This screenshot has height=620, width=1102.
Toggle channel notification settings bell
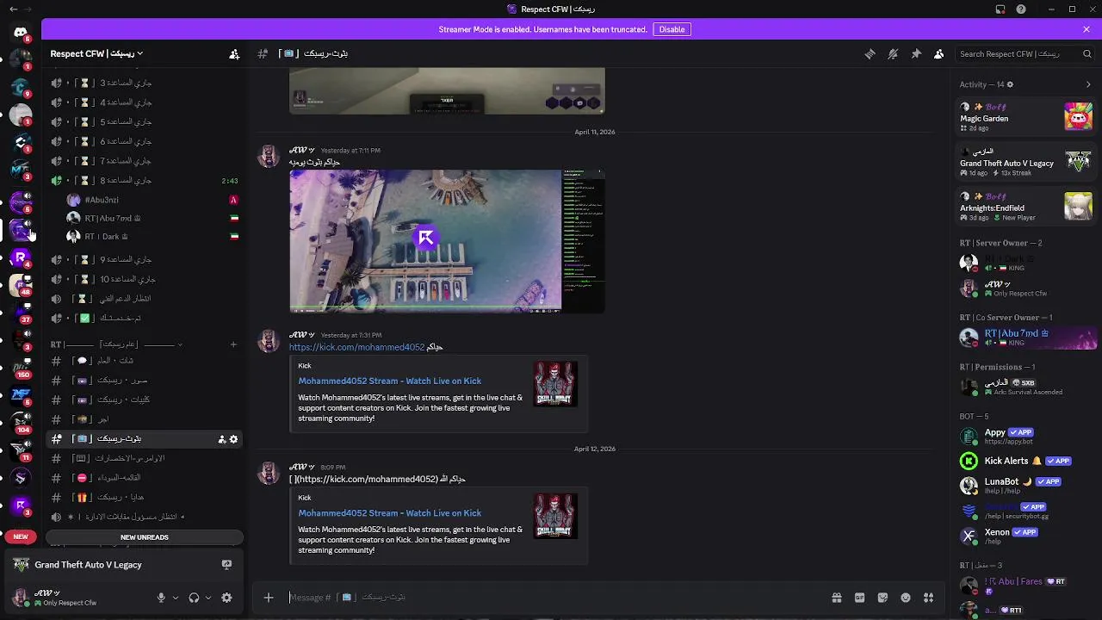pyautogui.click(x=893, y=53)
